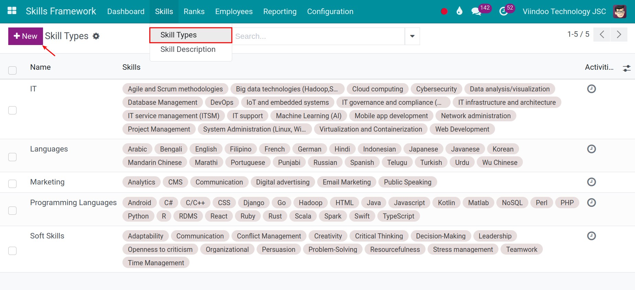The width and height of the screenshot is (635, 290).
Task: Open activity clock for Programming Languages row
Action: (591, 202)
